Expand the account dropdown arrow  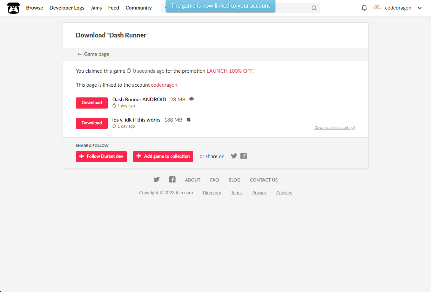point(420,8)
